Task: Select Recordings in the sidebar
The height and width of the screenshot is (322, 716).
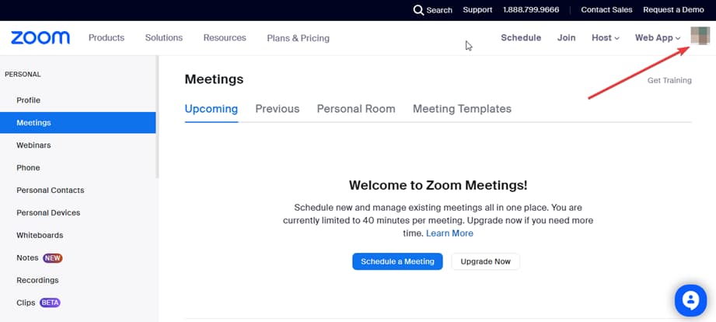Action: 38,280
